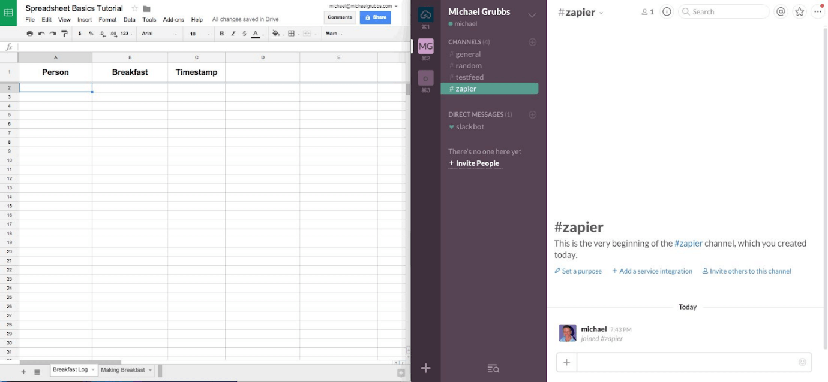Image resolution: width=828 pixels, height=382 pixels.
Task: Open the Add-ons menu in Sheets
Action: point(173,20)
